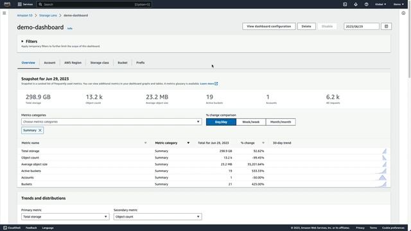Switch to the Prefix tab
The image size is (411, 231).
(x=141, y=63)
